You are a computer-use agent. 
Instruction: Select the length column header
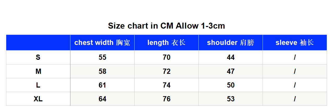coord(166,43)
